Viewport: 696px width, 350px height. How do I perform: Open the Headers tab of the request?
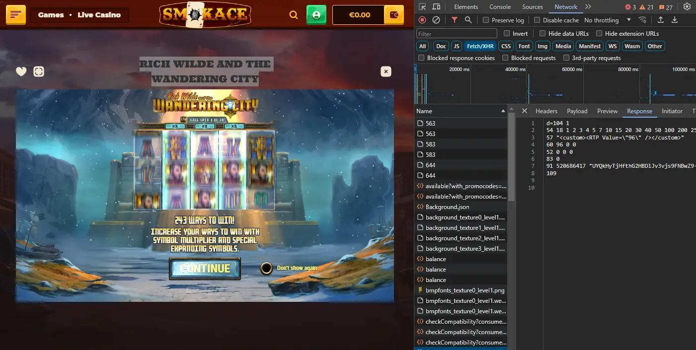pos(546,111)
